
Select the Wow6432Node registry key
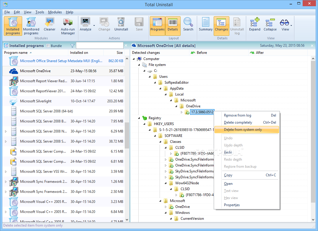tap(187, 183)
